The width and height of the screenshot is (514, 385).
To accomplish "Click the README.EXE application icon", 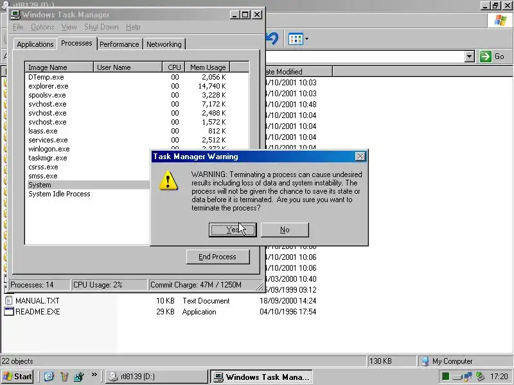I will pyautogui.click(x=9, y=311).
